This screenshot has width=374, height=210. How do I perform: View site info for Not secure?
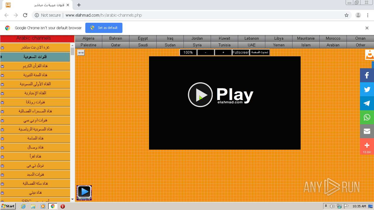[x=48, y=15]
